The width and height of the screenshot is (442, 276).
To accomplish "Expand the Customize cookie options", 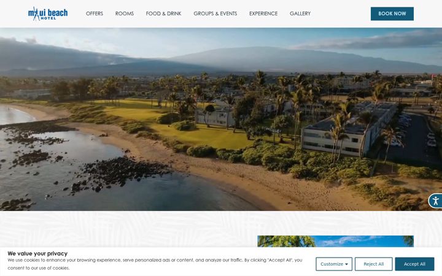I will point(334,264).
